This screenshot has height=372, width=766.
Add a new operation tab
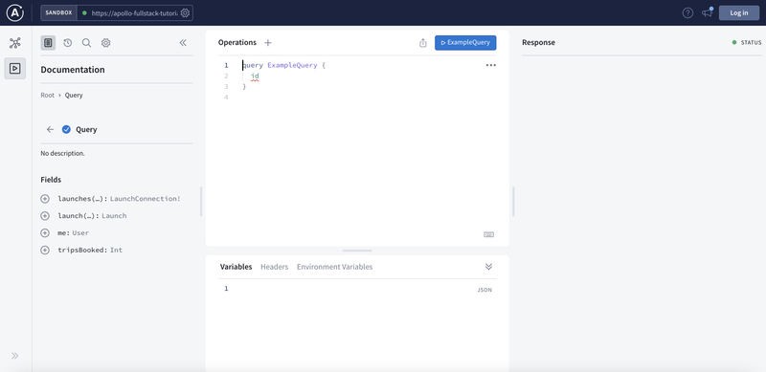coord(268,42)
